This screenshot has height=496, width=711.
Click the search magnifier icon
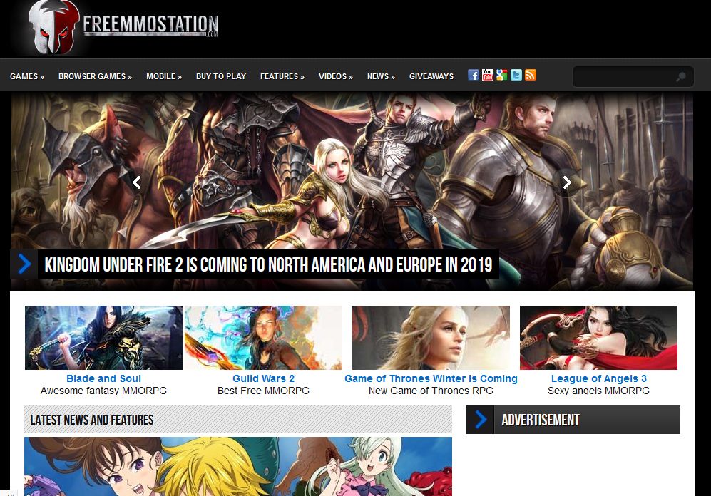point(680,76)
